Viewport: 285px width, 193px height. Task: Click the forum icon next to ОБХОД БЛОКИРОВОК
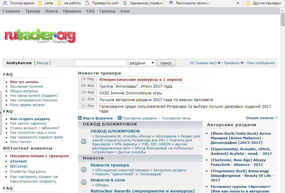tap(83, 141)
